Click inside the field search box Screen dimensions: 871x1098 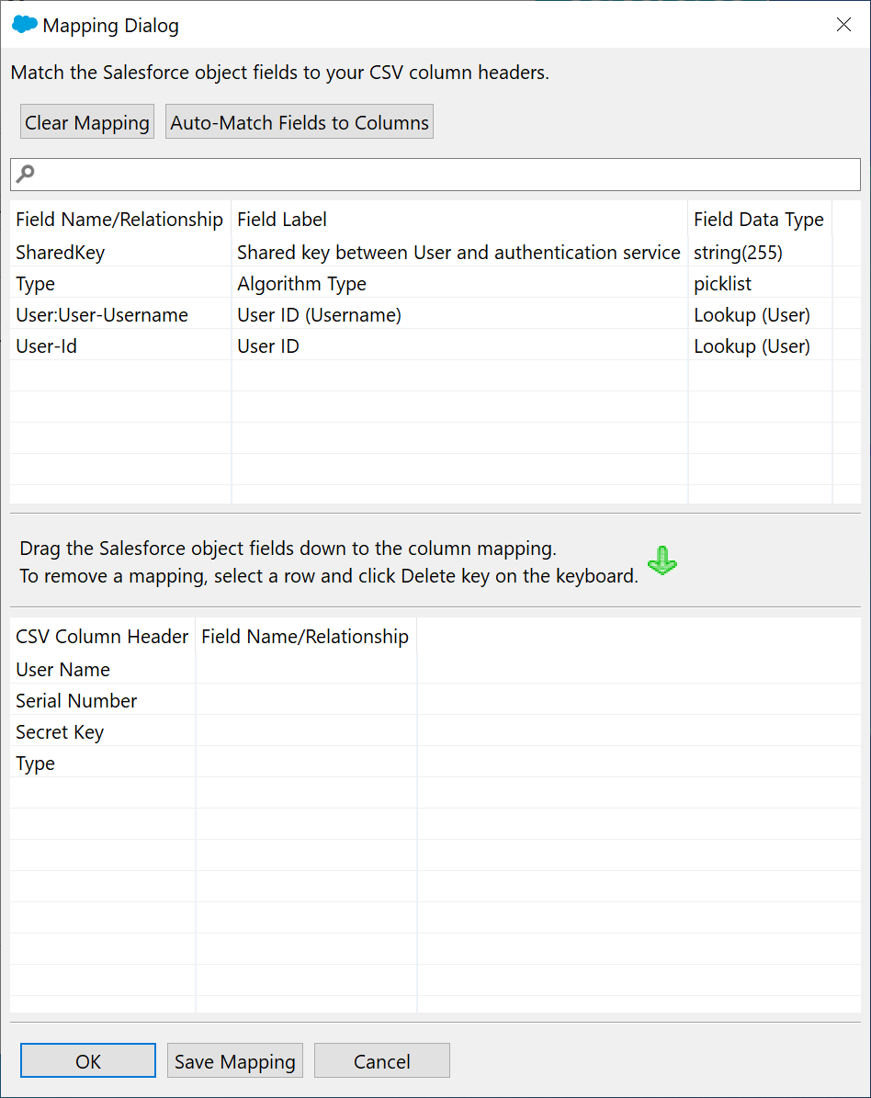click(441, 175)
